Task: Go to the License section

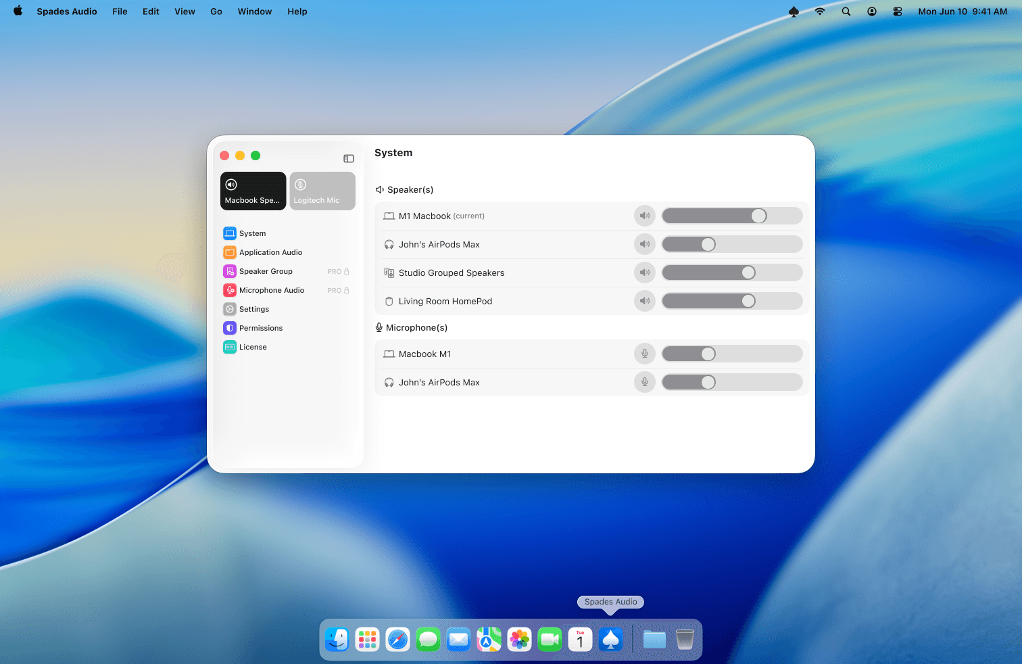Action: point(253,347)
